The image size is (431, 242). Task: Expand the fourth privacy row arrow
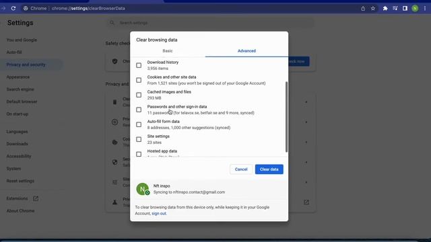pyautogui.click(x=306, y=163)
